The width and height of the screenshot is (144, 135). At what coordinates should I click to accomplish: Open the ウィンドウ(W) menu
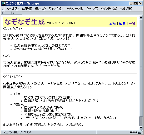[x=109, y=9]
